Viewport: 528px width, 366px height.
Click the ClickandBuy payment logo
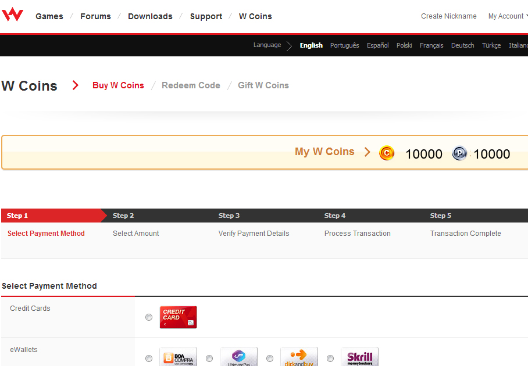click(299, 357)
